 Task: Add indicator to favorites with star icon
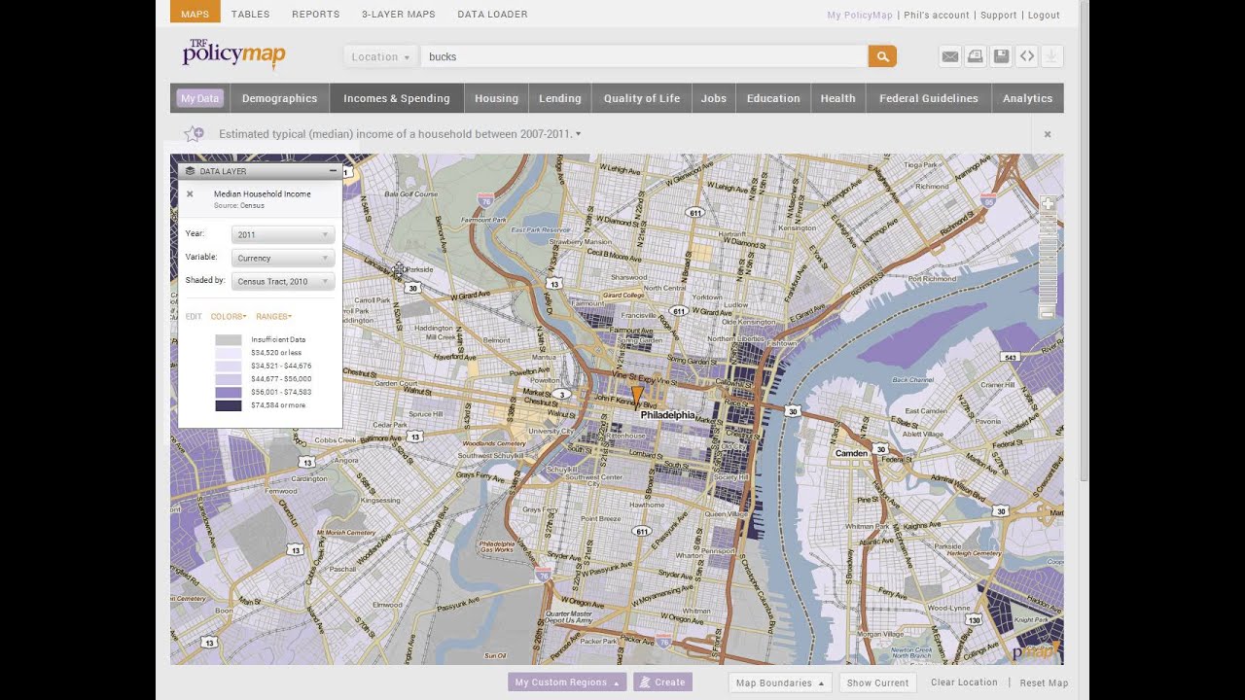pos(194,133)
